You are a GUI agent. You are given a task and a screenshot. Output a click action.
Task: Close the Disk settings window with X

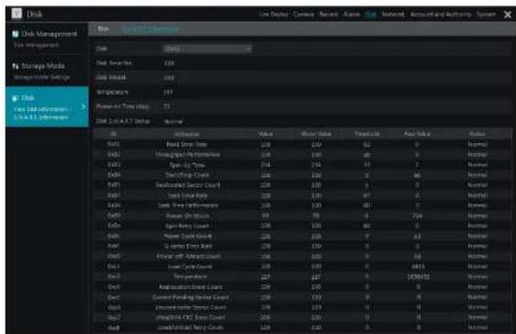pos(508,15)
